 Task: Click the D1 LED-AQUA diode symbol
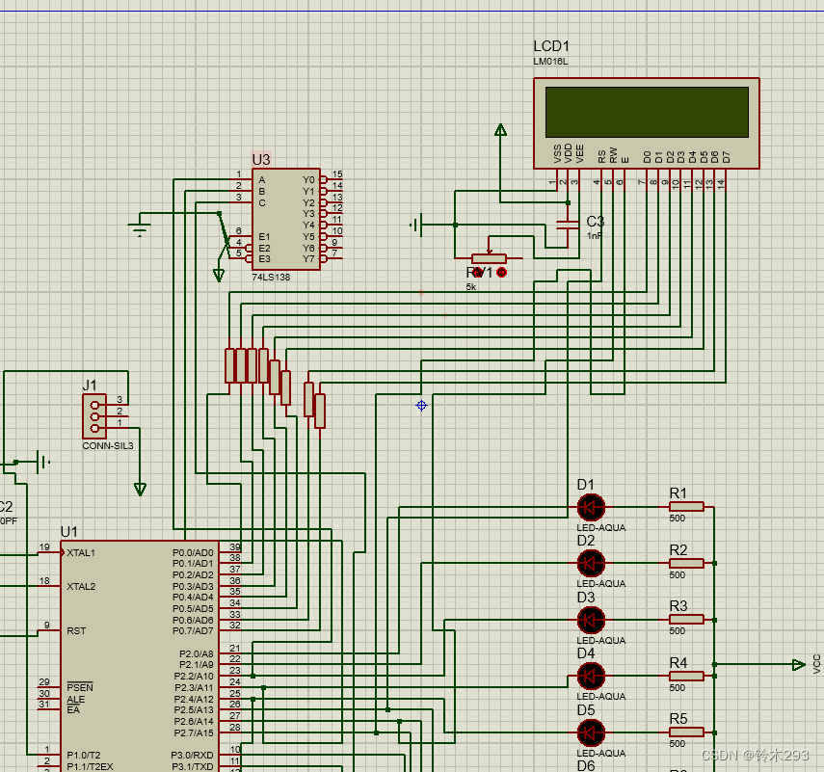coord(591,508)
